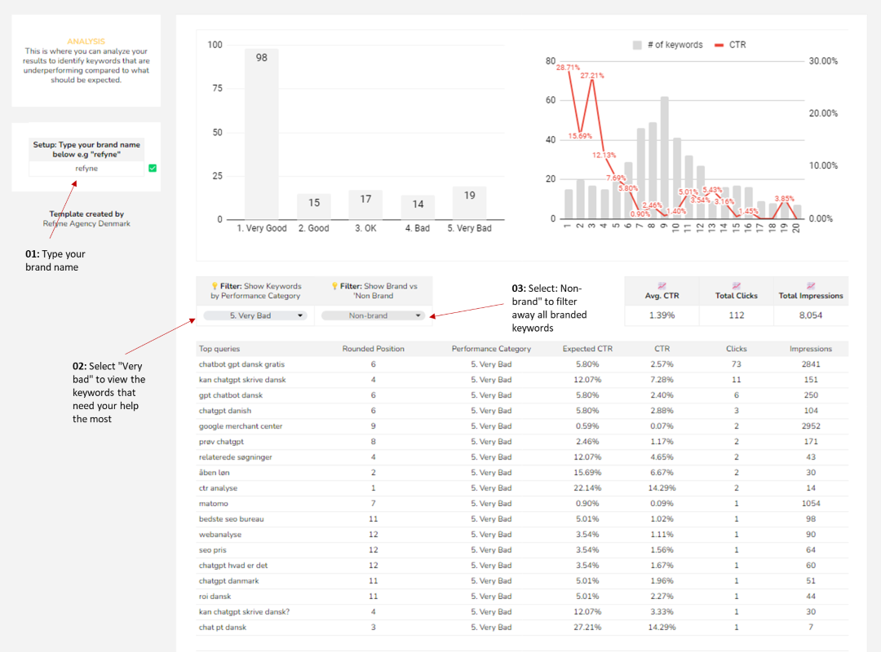Select query 'prøv chatgpt'
Image resolution: width=881 pixels, height=652 pixels.
tap(221, 442)
